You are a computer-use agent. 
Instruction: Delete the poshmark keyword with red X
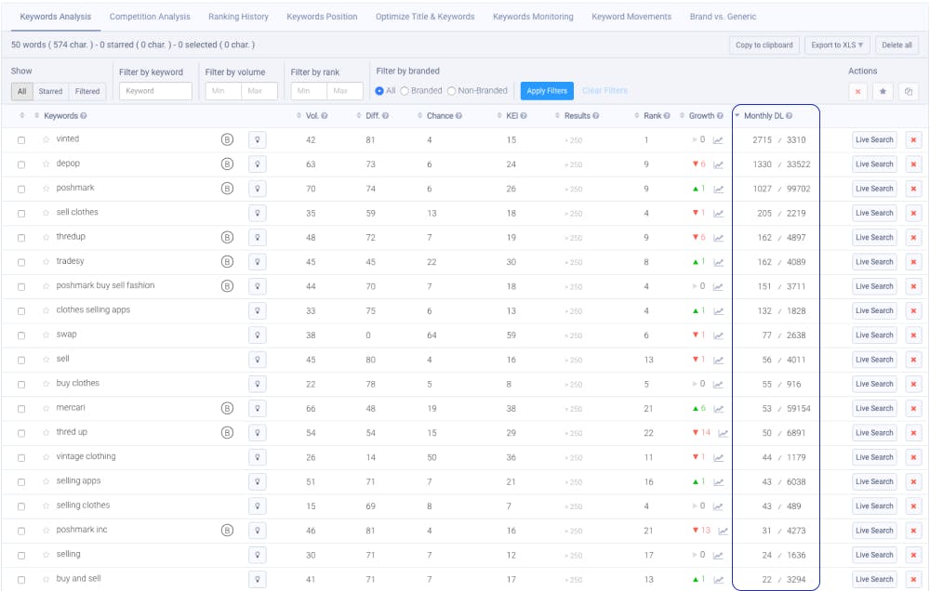(913, 189)
